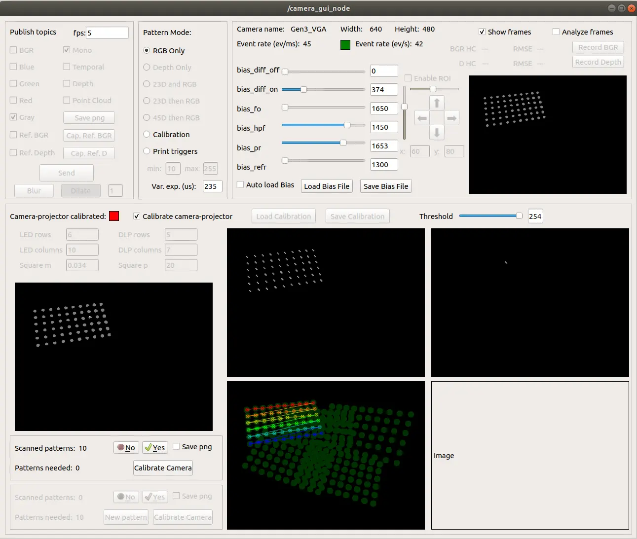The height and width of the screenshot is (539, 637).
Task: Toggle the Show frames checkbox
Action: point(482,32)
